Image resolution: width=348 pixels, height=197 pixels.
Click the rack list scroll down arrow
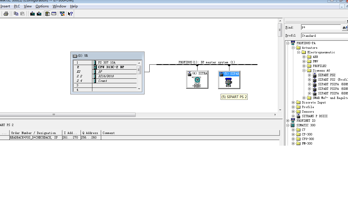[139, 89]
